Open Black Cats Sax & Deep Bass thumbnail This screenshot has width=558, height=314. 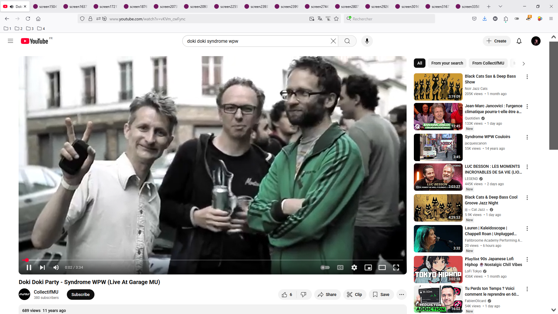(x=438, y=87)
